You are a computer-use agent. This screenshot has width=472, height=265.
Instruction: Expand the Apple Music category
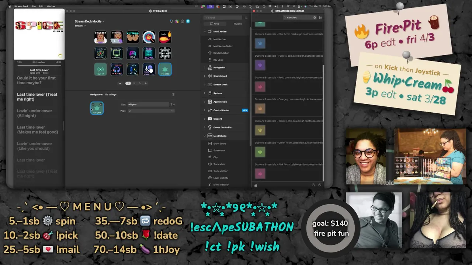click(205, 102)
